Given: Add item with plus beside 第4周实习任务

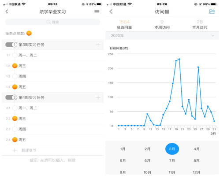Looking at the screenshot, I should point(98,97).
